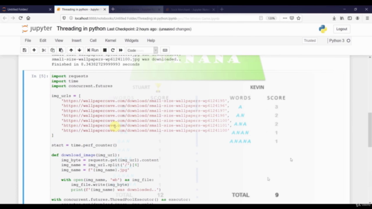The width and height of the screenshot is (372, 209).
Task: Open the Help menu
Action: (x=151, y=41)
